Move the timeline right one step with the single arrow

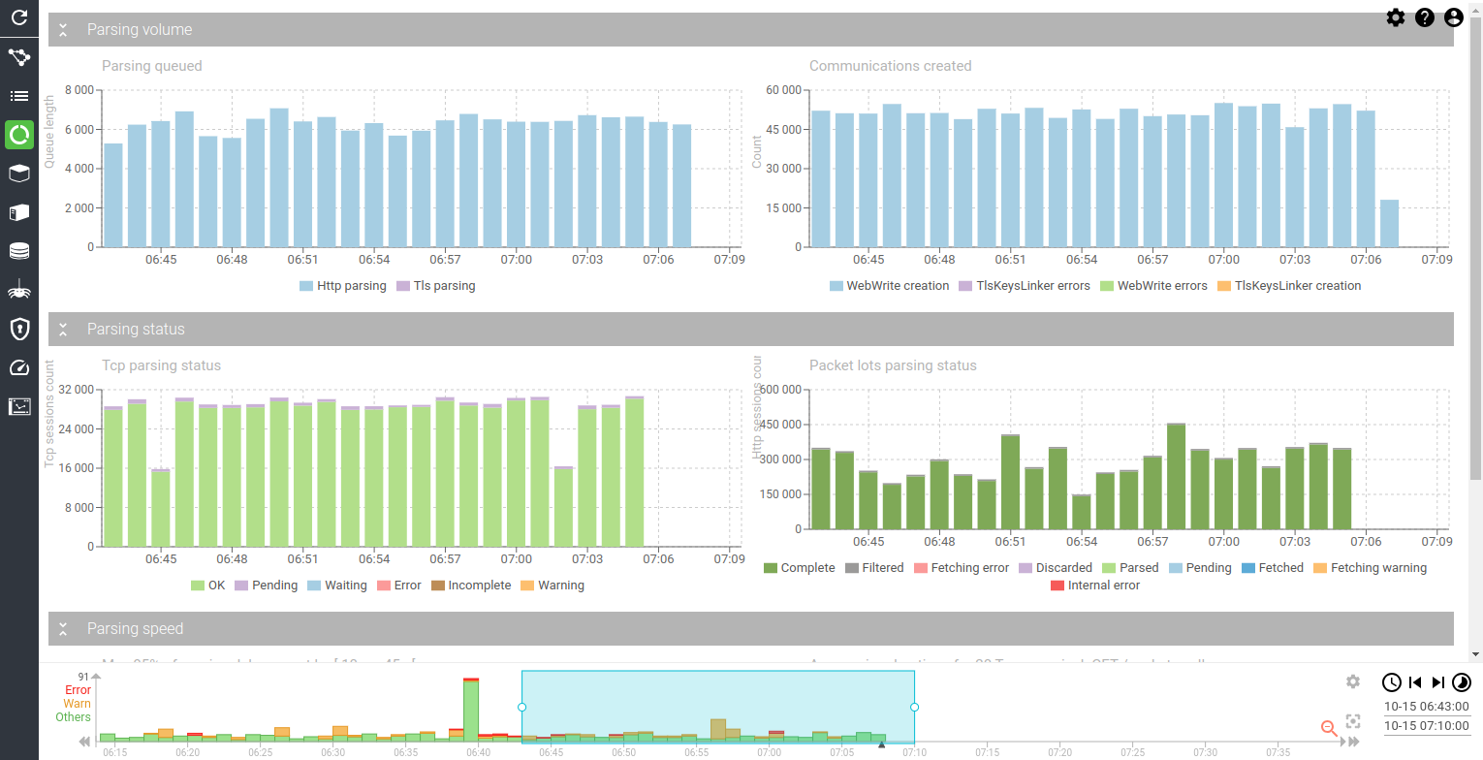[x=1343, y=742]
